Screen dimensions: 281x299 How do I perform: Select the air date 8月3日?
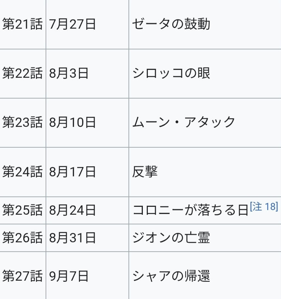pos(69,73)
